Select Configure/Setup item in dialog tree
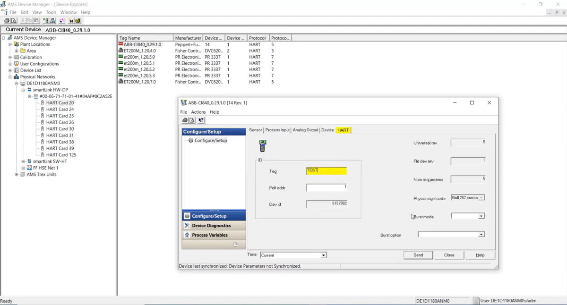Viewport: 567px width, 305px height. point(211,140)
